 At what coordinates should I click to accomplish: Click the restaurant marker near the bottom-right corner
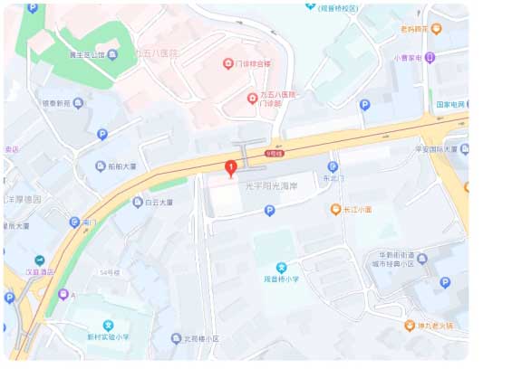[x=410, y=326]
